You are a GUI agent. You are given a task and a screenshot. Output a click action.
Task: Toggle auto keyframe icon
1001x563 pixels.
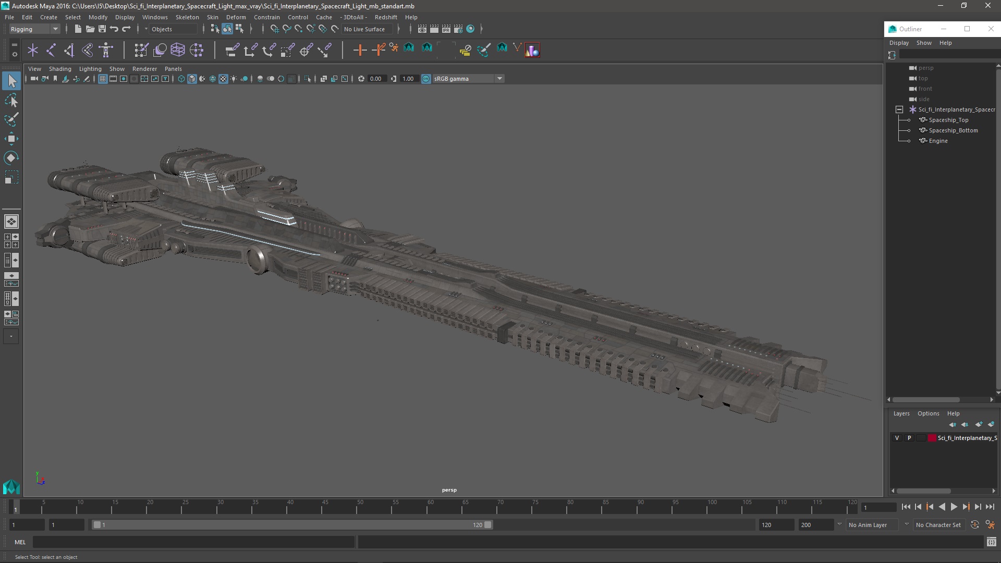pyautogui.click(x=975, y=525)
